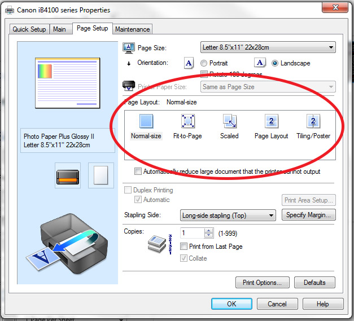Select the Normal-size page layout icon

pos(146,122)
